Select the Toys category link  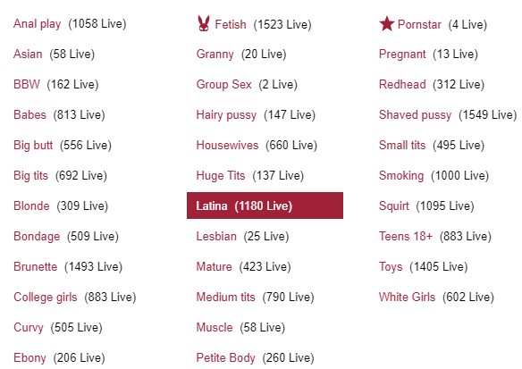tap(391, 266)
